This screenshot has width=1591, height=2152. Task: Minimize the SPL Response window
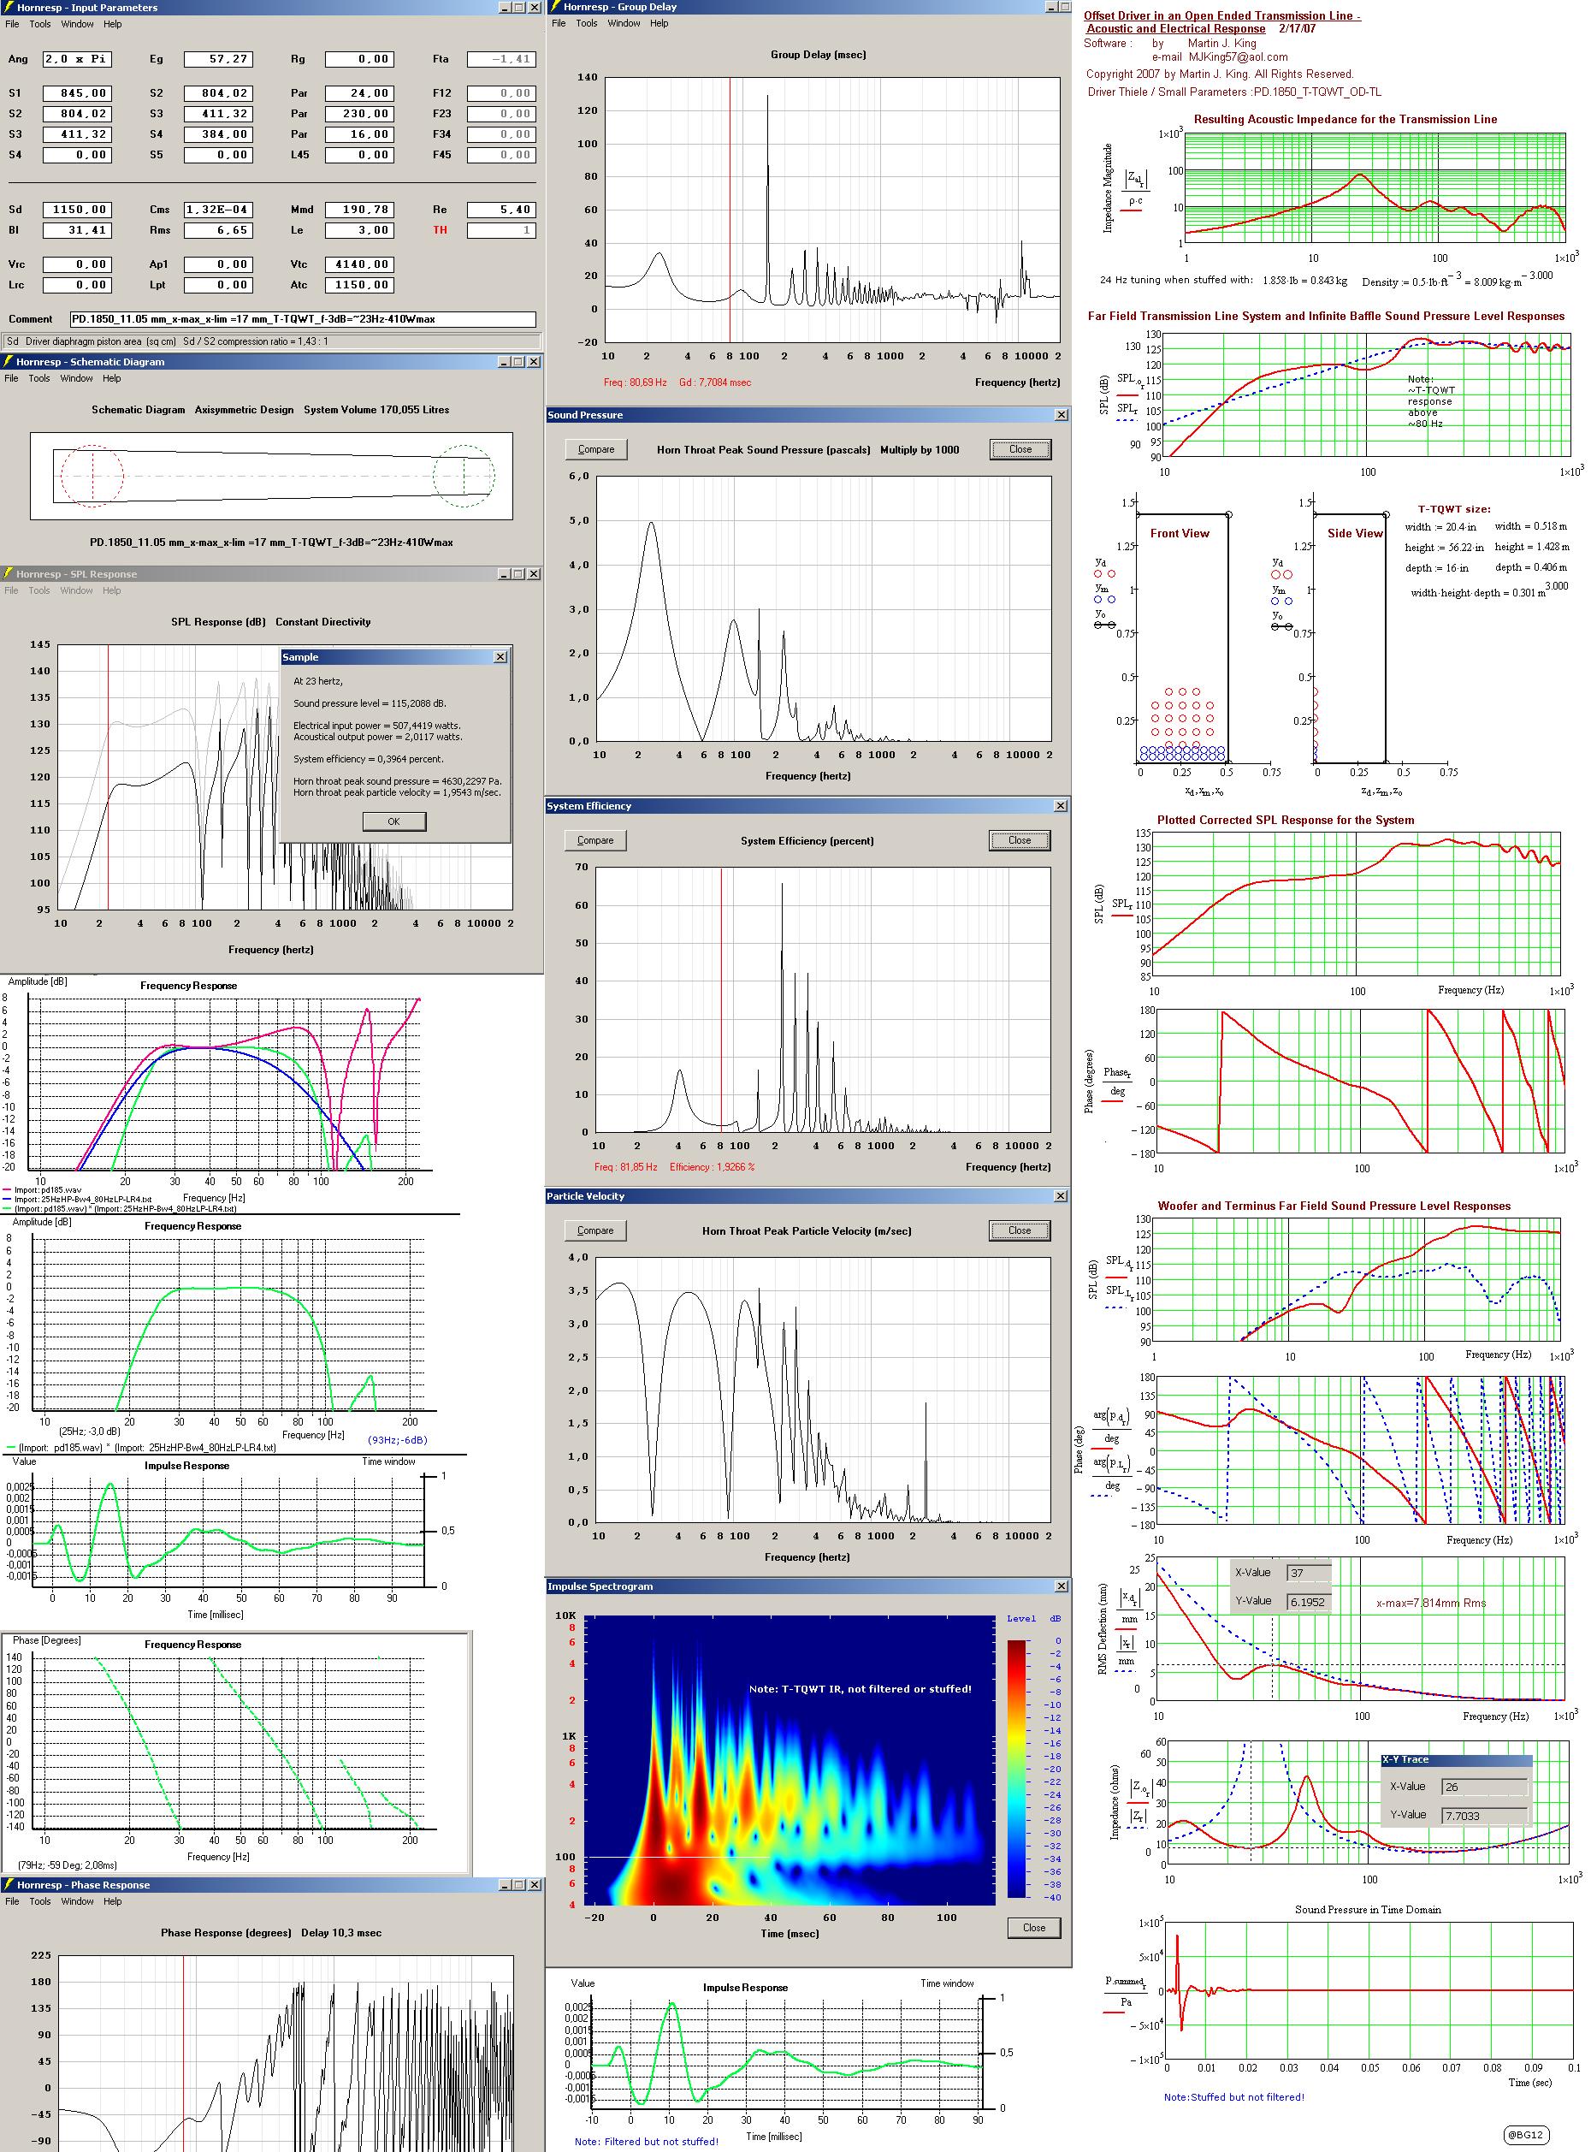[505, 574]
